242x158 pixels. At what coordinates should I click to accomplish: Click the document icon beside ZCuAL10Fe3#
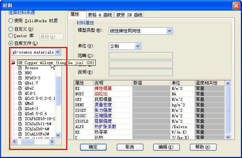coord(20,134)
